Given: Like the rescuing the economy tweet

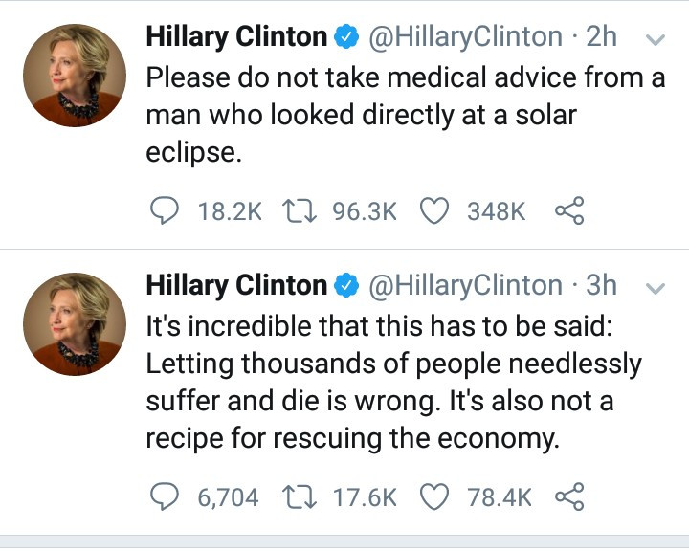Looking at the screenshot, I should pos(434,496).
